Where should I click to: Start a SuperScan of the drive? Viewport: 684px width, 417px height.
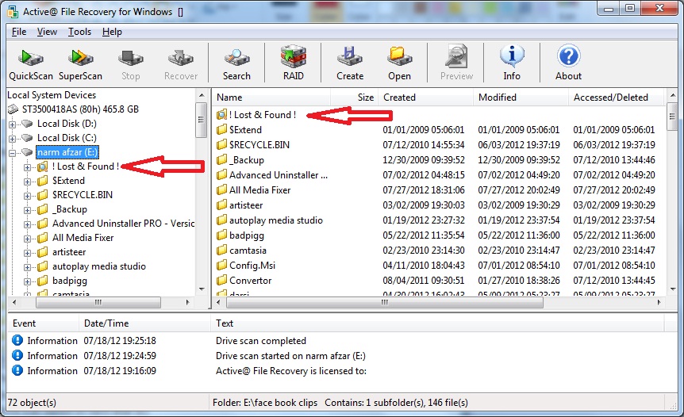click(80, 63)
